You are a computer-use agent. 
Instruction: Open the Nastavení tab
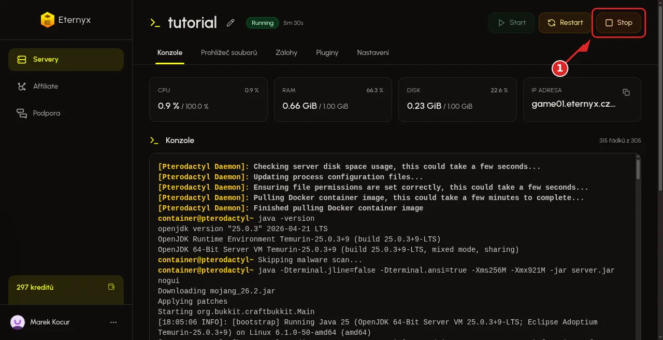[x=373, y=53]
